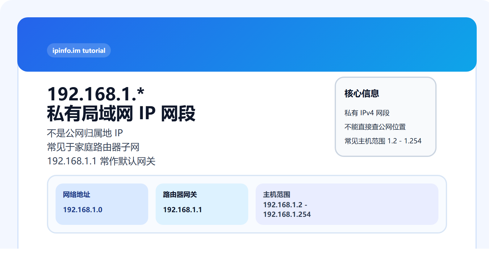
Task: Click 私有 IPv4 网段 in the info card
Action: (x=367, y=113)
